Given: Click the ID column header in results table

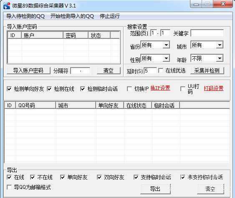Looking at the screenshot, I should [10, 105].
